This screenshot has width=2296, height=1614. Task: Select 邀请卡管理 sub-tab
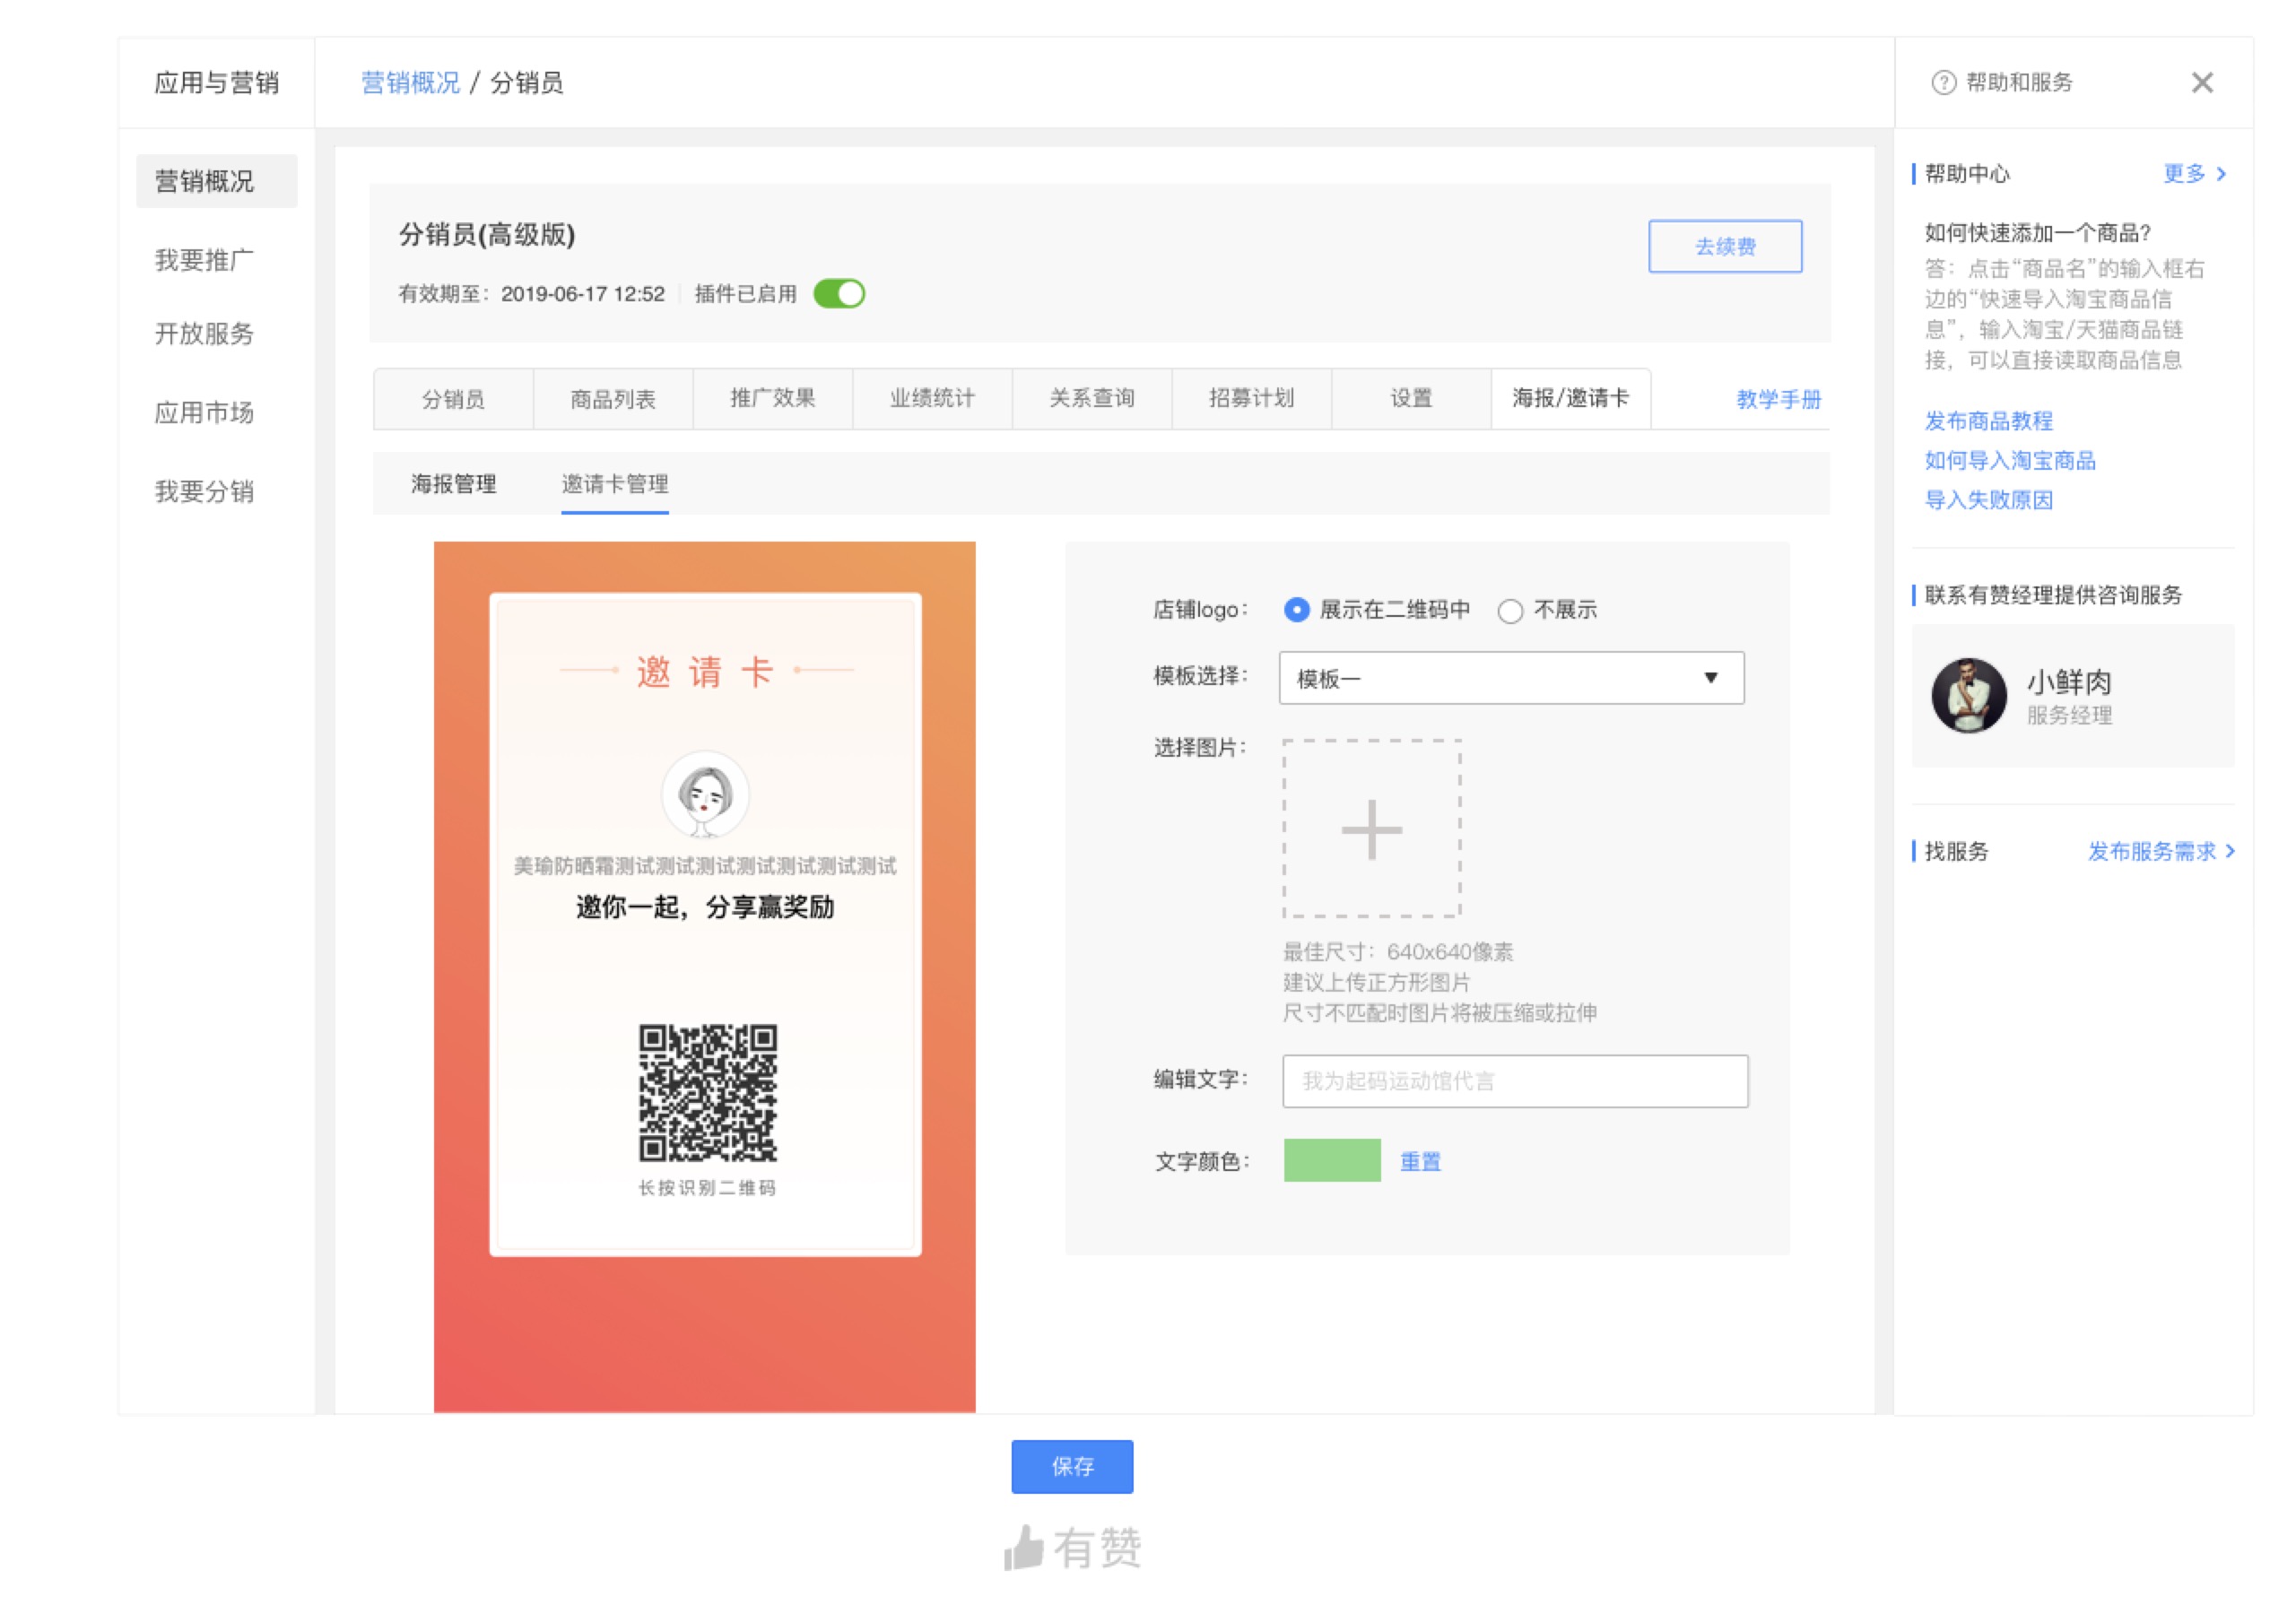615,484
